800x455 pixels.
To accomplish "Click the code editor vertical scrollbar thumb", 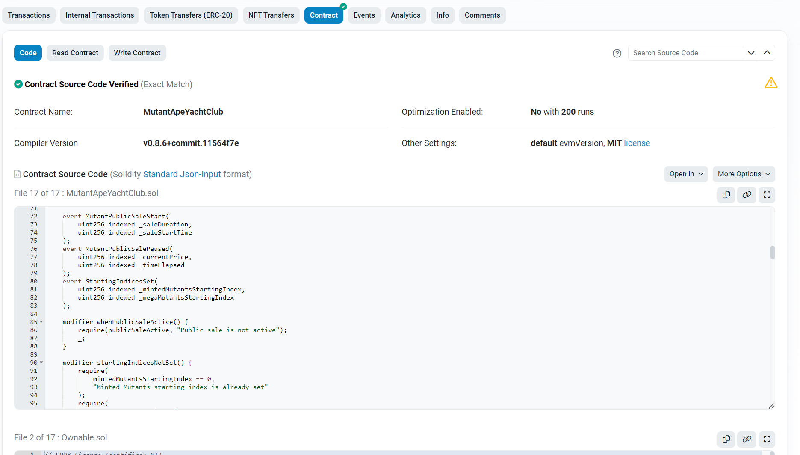I will coord(773,253).
